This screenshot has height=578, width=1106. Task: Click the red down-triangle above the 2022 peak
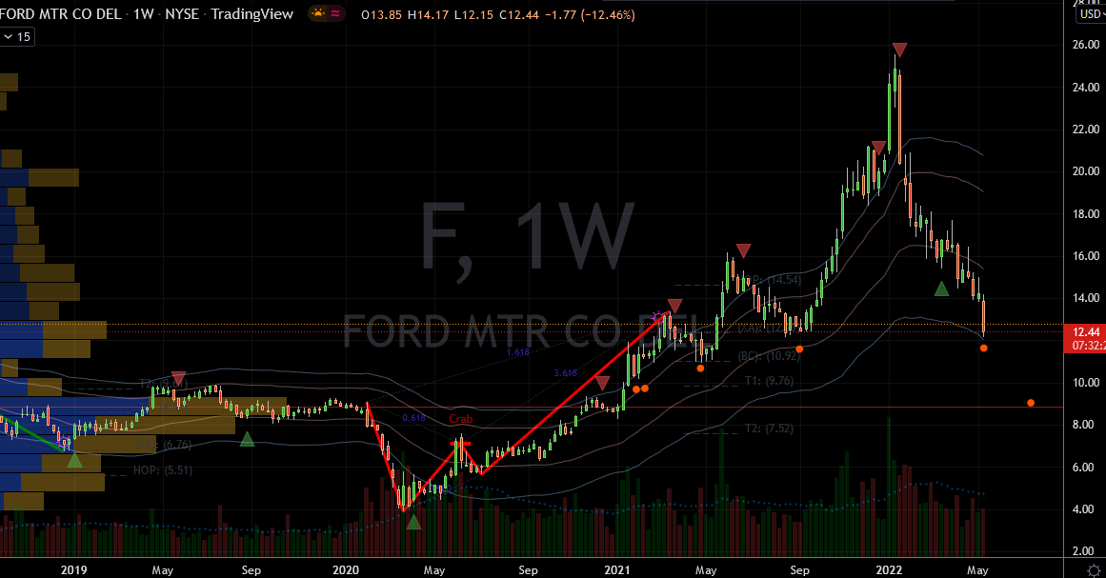coord(899,50)
